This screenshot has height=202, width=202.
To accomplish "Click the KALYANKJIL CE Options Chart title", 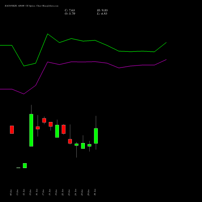I will 32,6.
